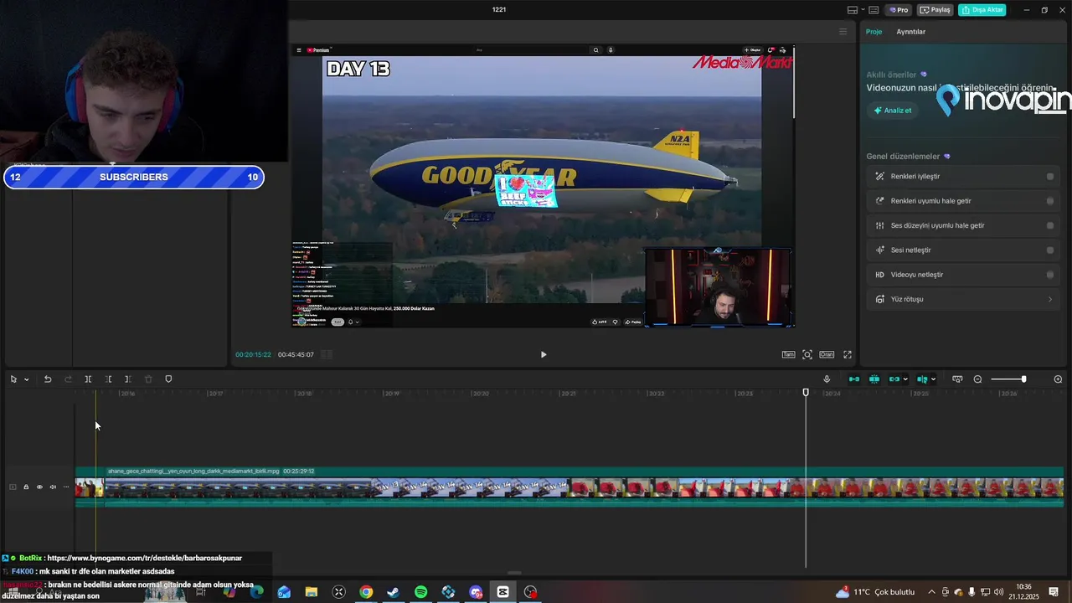Open the track more options dots
The image size is (1072, 603).
pyautogui.click(x=66, y=487)
